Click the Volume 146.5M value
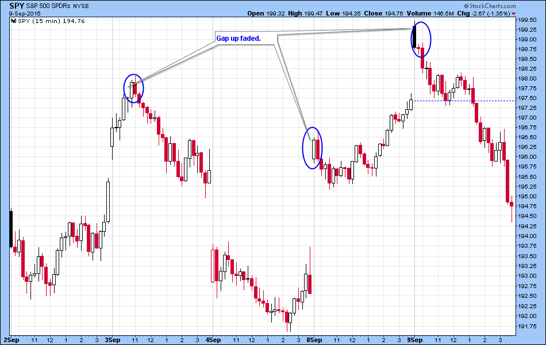This screenshot has width=546, height=345. coord(430,14)
